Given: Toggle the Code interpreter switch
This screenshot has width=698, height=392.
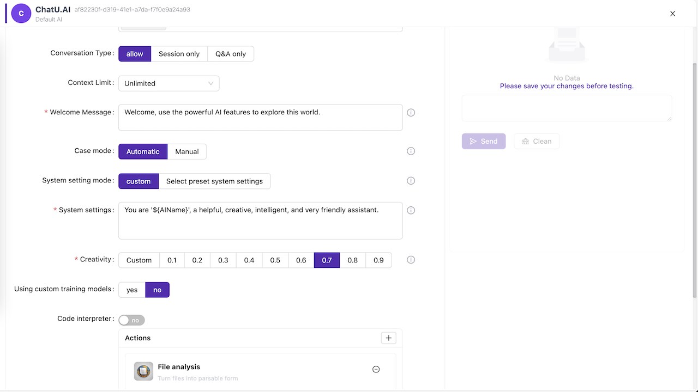Looking at the screenshot, I should [x=131, y=320].
